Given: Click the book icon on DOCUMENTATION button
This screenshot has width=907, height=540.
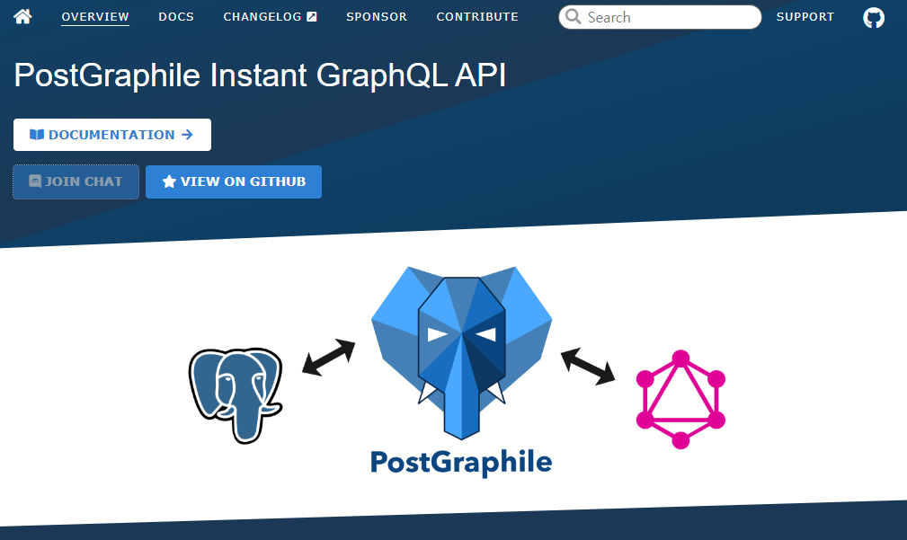Looking at the screenshot, I should pos(37,134).
